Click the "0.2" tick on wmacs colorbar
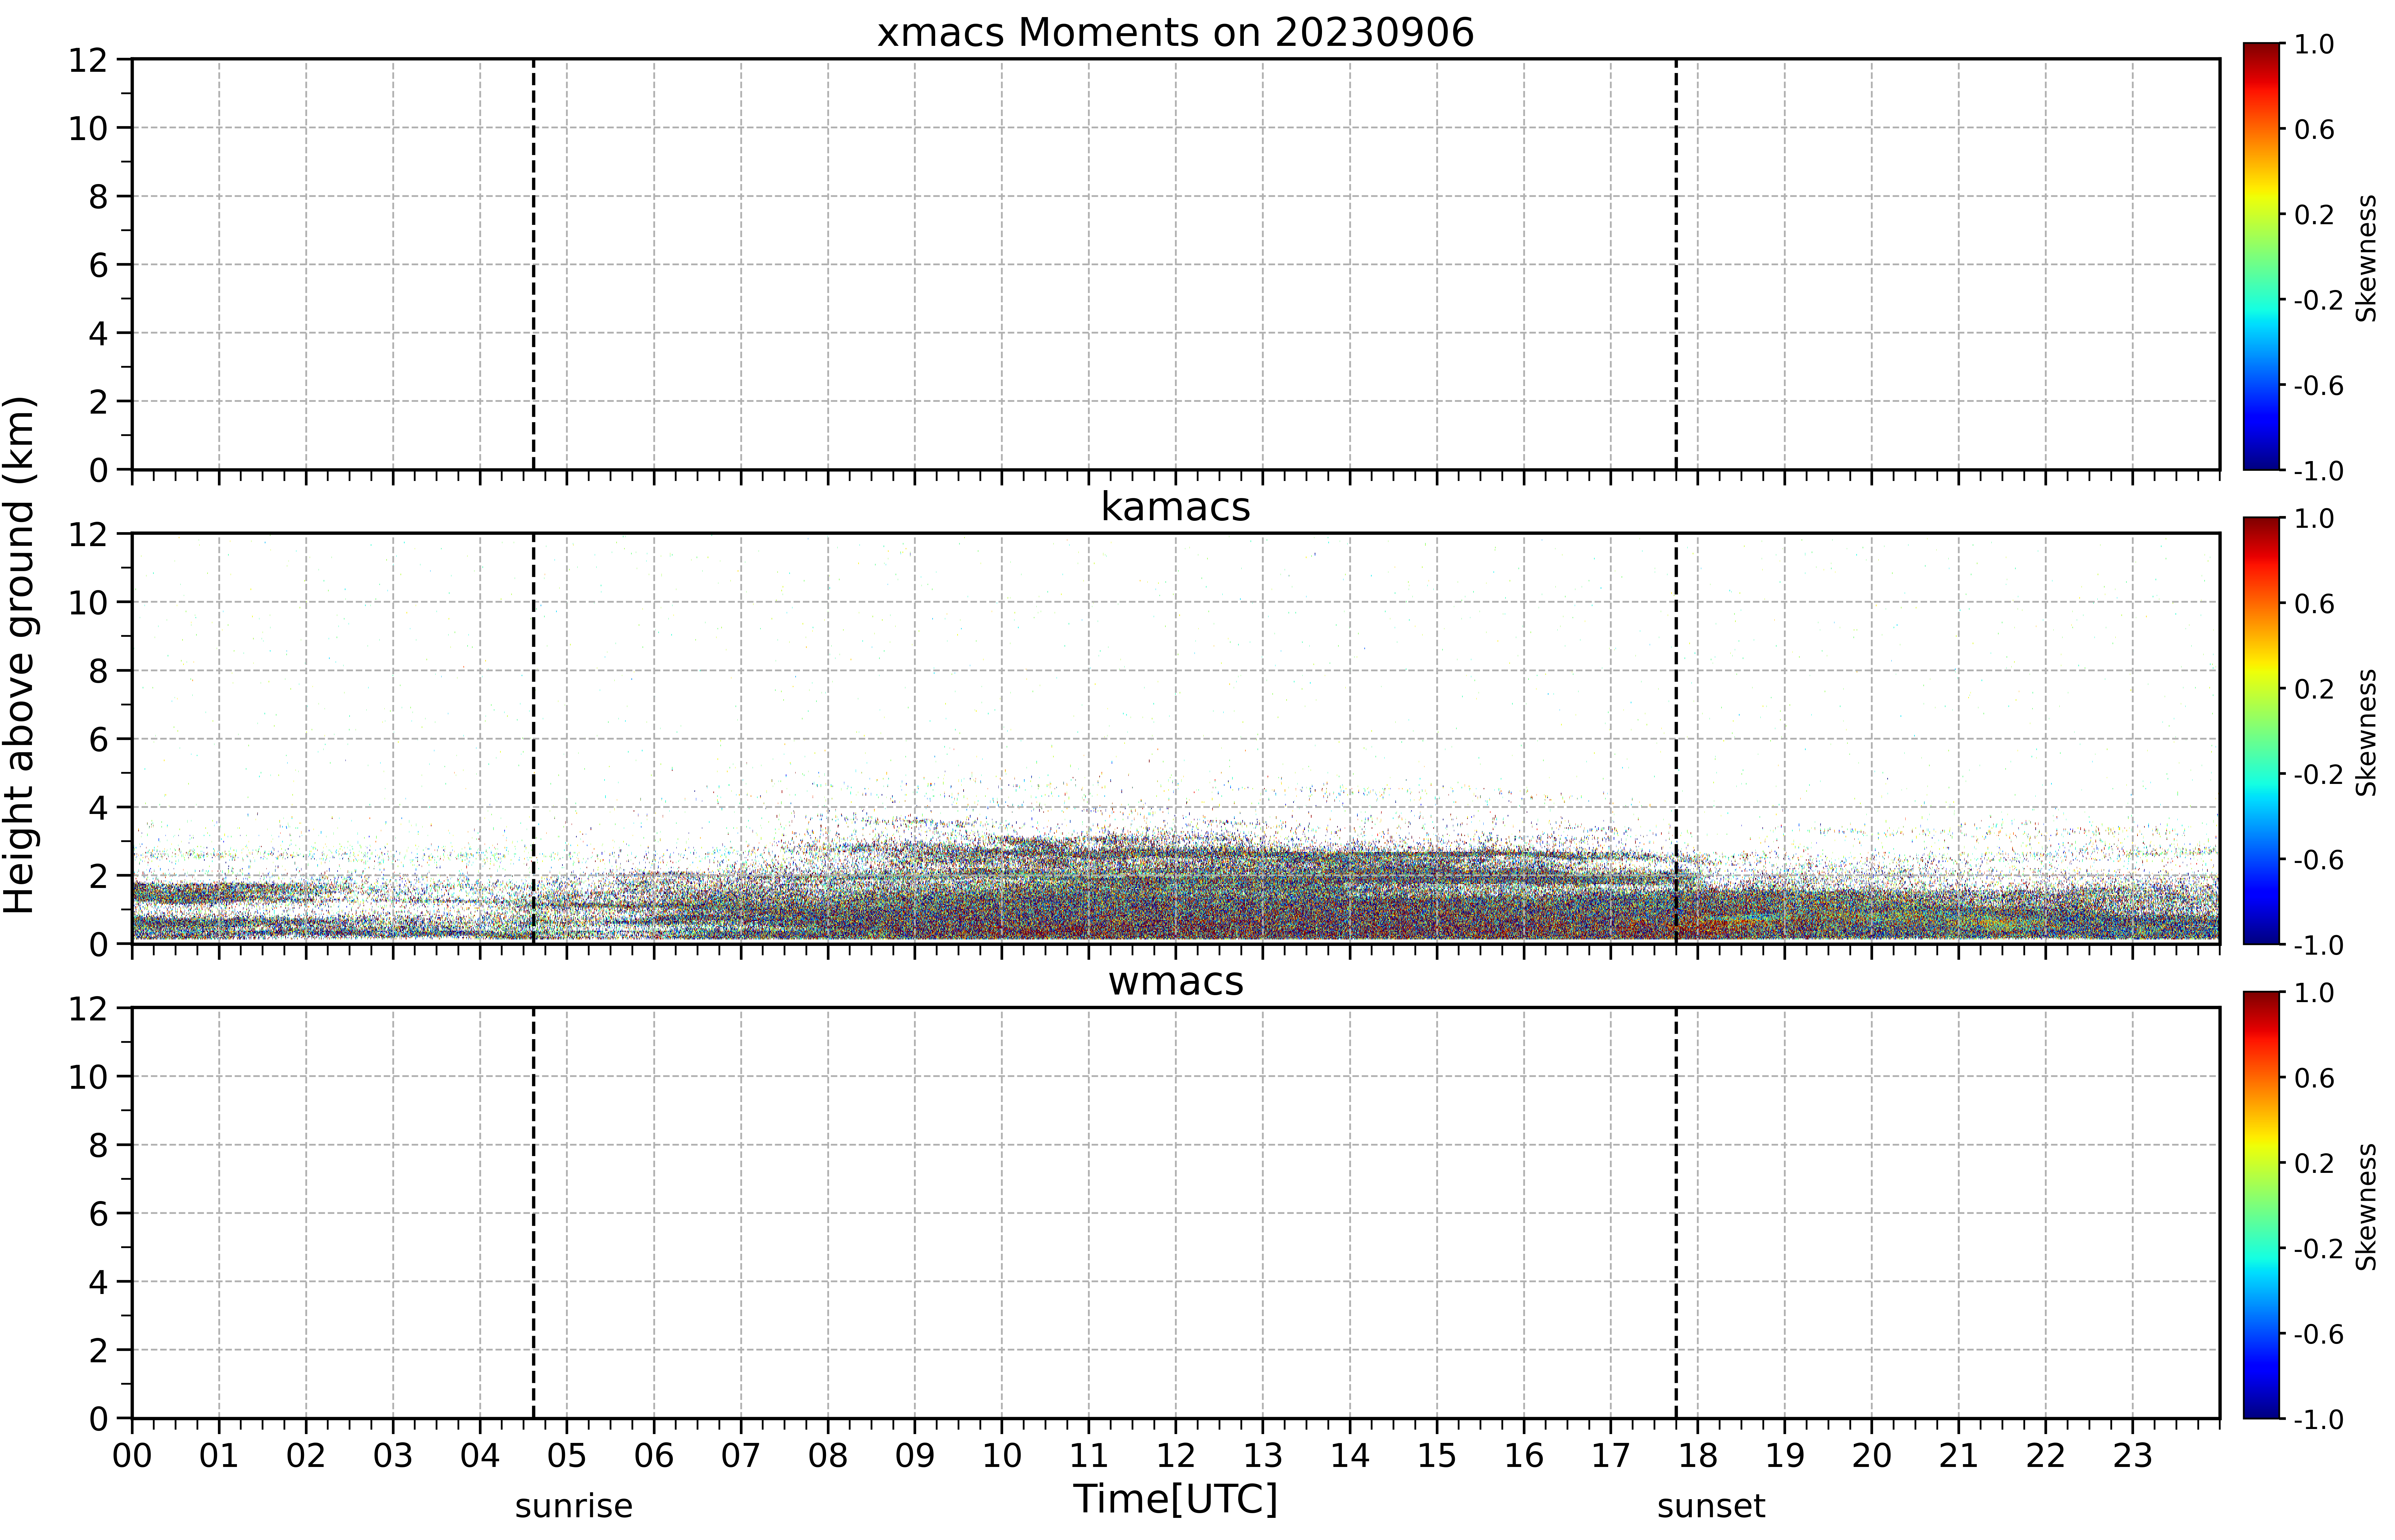 click(2314, 1163)
